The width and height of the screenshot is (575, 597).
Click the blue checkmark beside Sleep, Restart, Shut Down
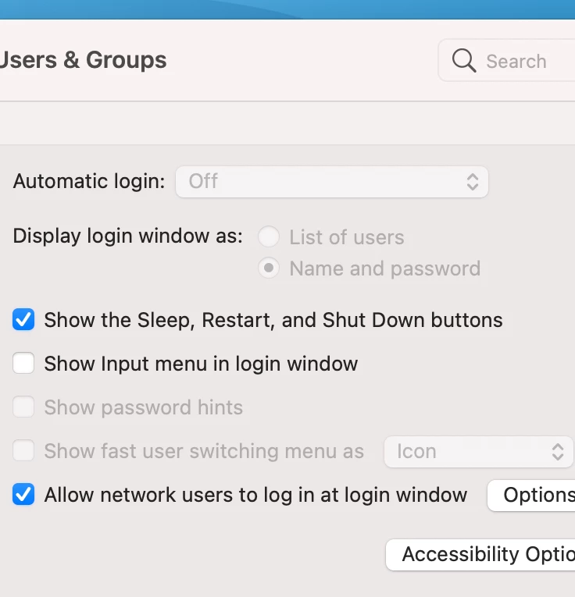pyautogui.click(x=23, y=319)
